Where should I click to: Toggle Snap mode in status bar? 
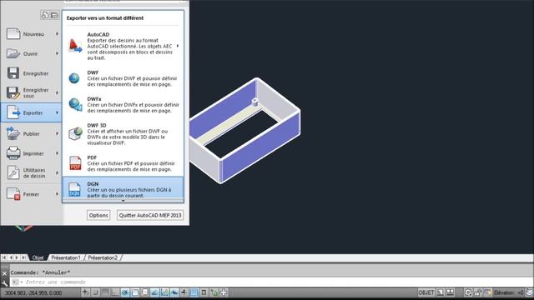(95, 292)
